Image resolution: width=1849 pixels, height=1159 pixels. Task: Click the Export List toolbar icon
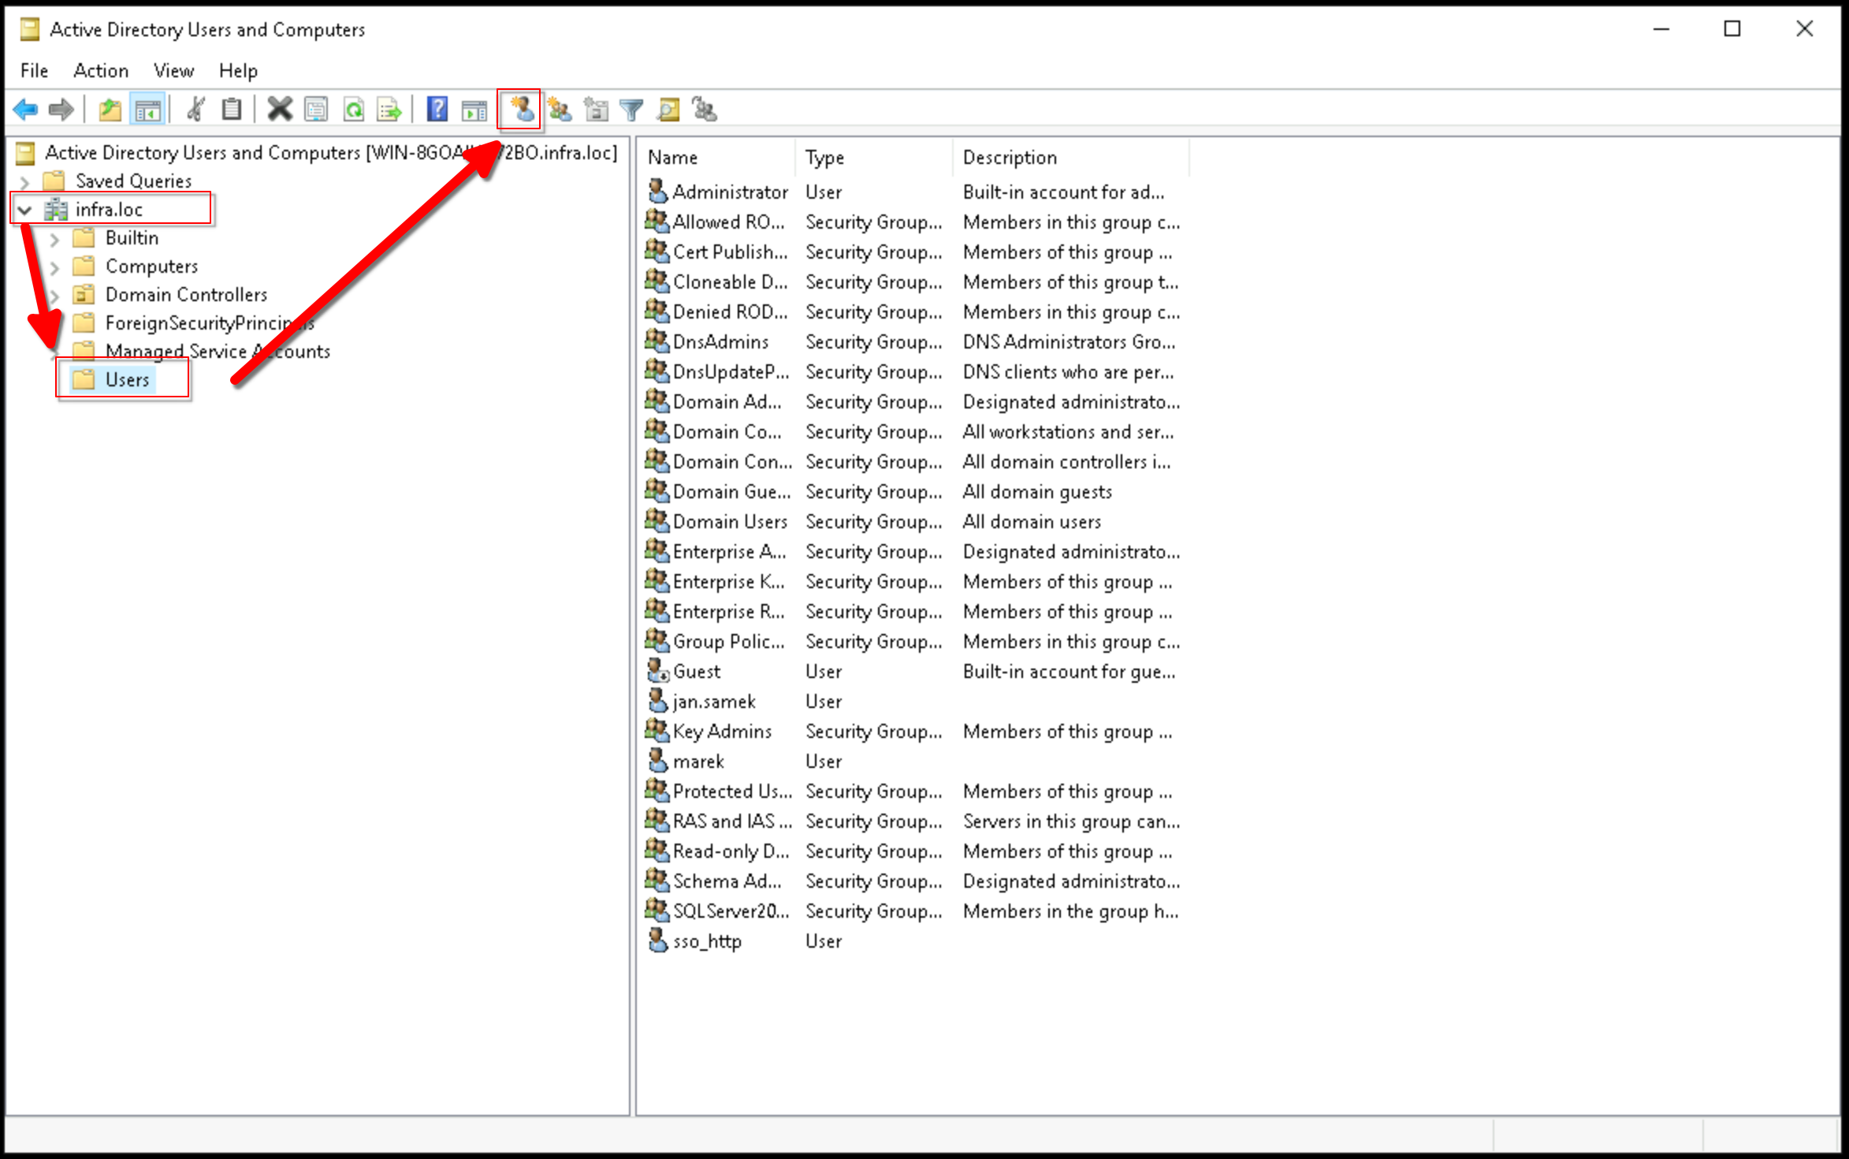click(390, 110)
